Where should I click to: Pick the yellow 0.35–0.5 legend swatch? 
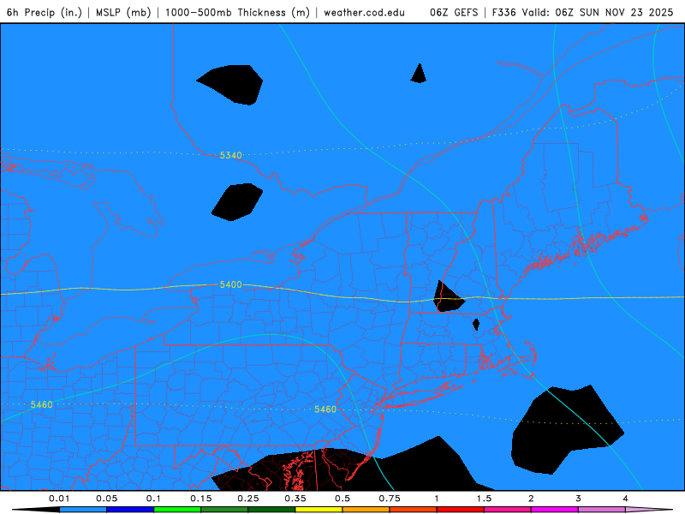(x=319, y=510)
